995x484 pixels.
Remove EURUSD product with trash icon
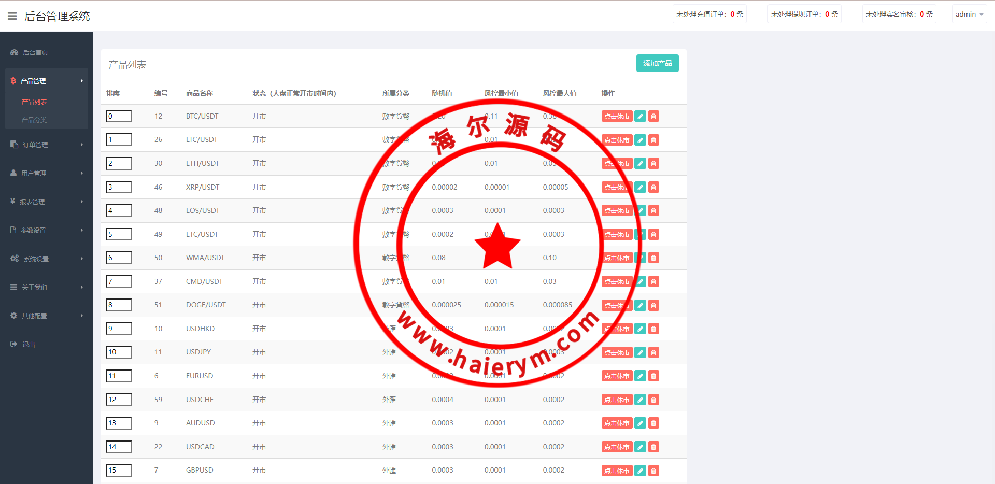point(653,376)
